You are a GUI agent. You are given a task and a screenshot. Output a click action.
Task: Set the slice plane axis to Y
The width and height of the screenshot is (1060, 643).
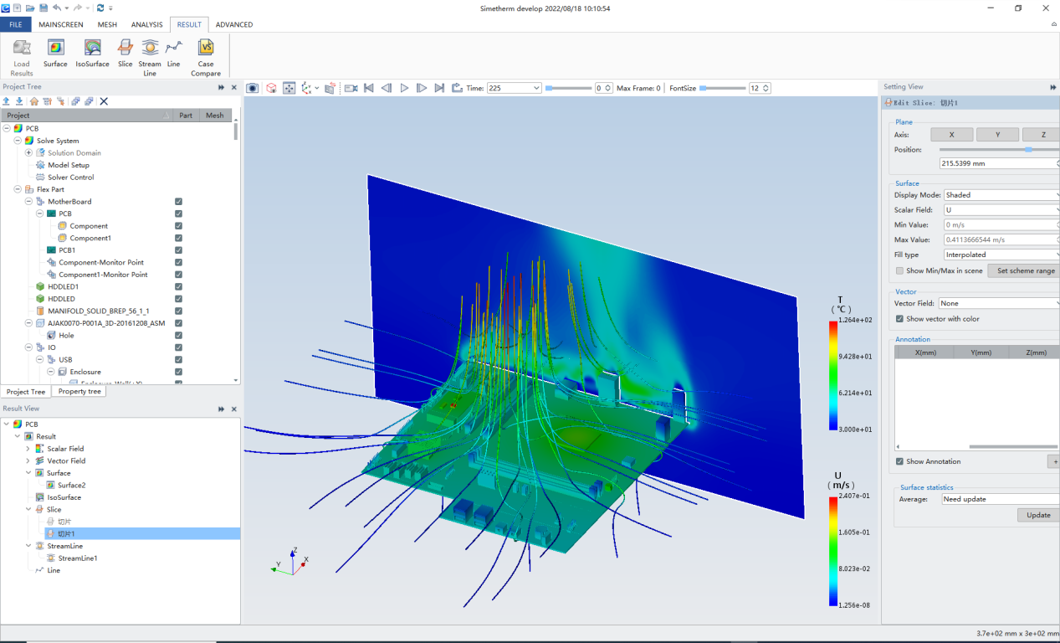[997, 135]
